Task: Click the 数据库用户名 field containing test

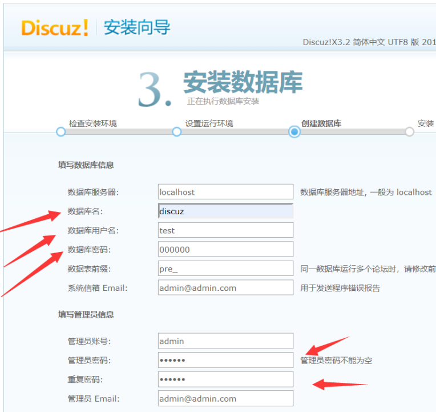Action: pos(225,230)
